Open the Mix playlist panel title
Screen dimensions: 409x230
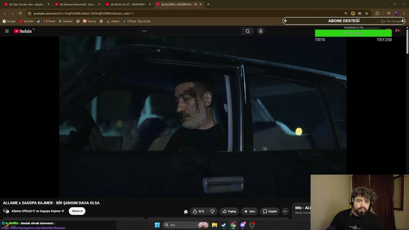[303, 208]
